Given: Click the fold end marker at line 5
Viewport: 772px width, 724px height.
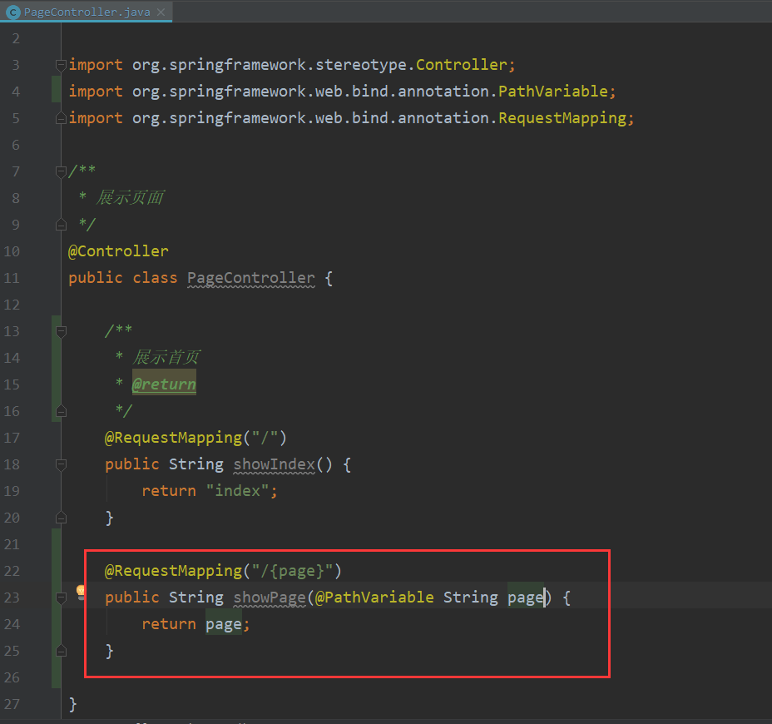Looking at the screenshot, I should tap(61, 118).
